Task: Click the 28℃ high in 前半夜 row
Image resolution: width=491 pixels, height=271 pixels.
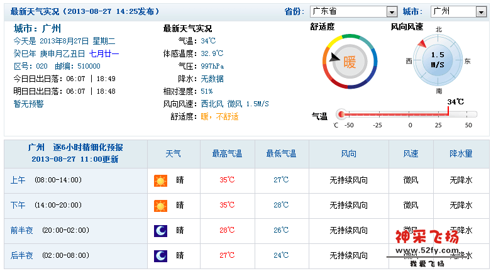Action: pyautogui.click(x=227, y=230)
